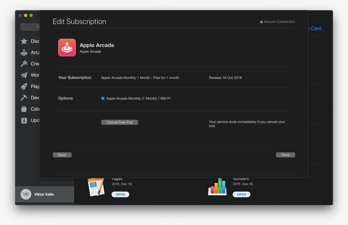Click the Back button
This screenshot has width=348, height=225.
tap(62, 155)
